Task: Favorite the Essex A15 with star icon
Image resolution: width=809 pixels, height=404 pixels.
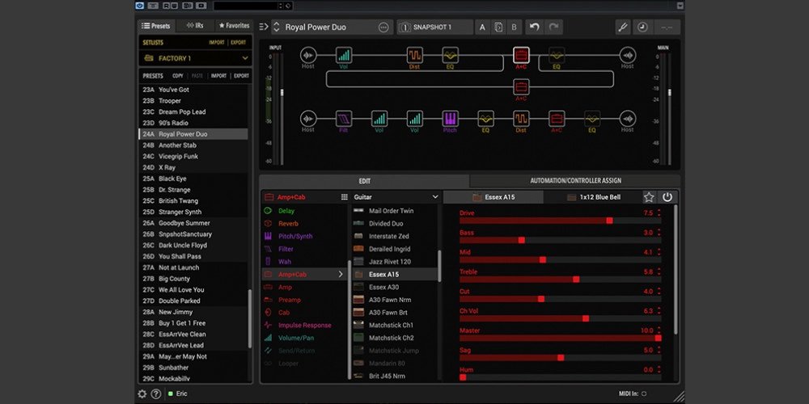Action: [x=649, y=197]
